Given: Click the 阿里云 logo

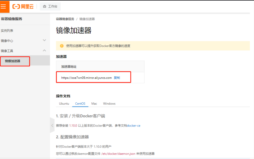Looking at the screenshot, I should 23,6.
